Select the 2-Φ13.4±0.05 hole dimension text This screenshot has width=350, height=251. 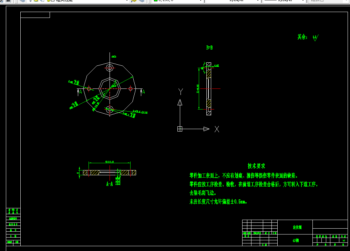[x=140, y=112]
